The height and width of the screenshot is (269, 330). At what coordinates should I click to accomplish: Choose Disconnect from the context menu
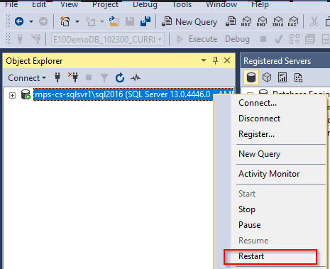[259, 119]
